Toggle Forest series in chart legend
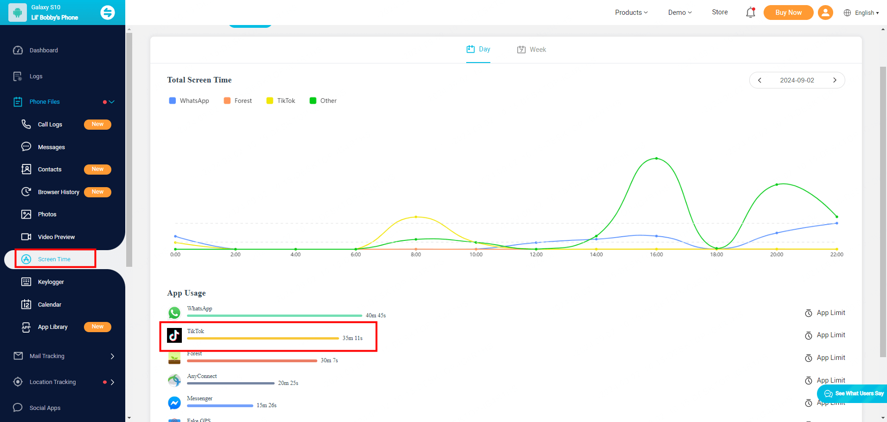This screenshot has width=887, height=422. (x=238, y=101)
